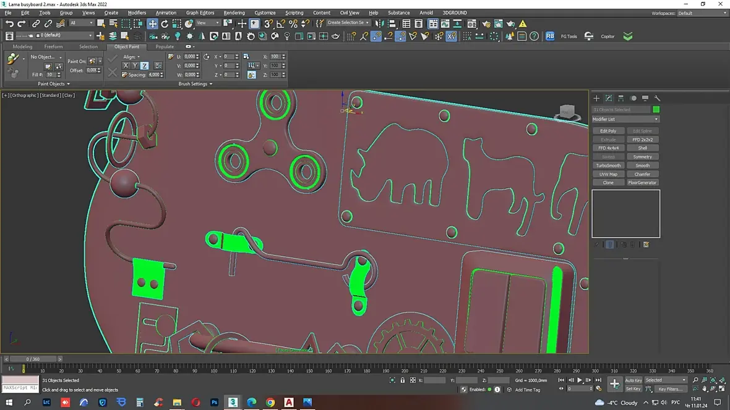730x410 pixels.
Task: Click the Angle Snap toggle icon
Action: coord(280,23)
